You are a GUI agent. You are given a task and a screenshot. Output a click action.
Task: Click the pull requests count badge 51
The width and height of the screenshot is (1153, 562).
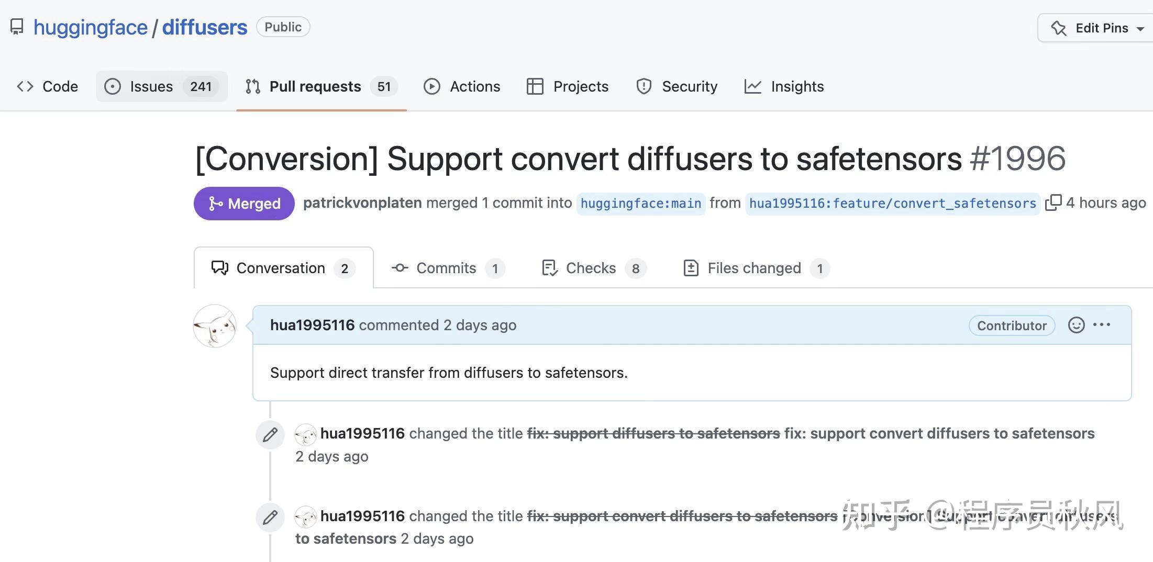click(384, 86)
